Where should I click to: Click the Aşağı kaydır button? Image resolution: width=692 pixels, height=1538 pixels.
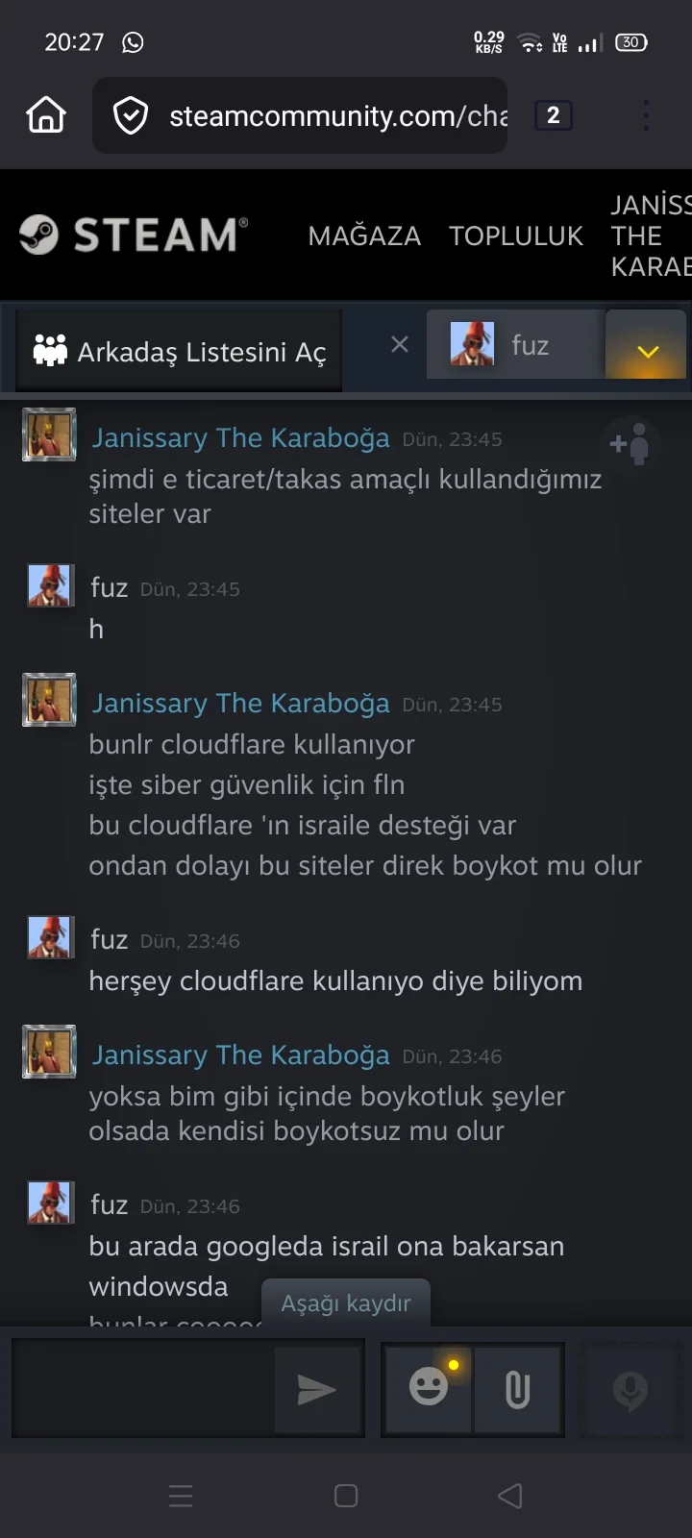346,1302
